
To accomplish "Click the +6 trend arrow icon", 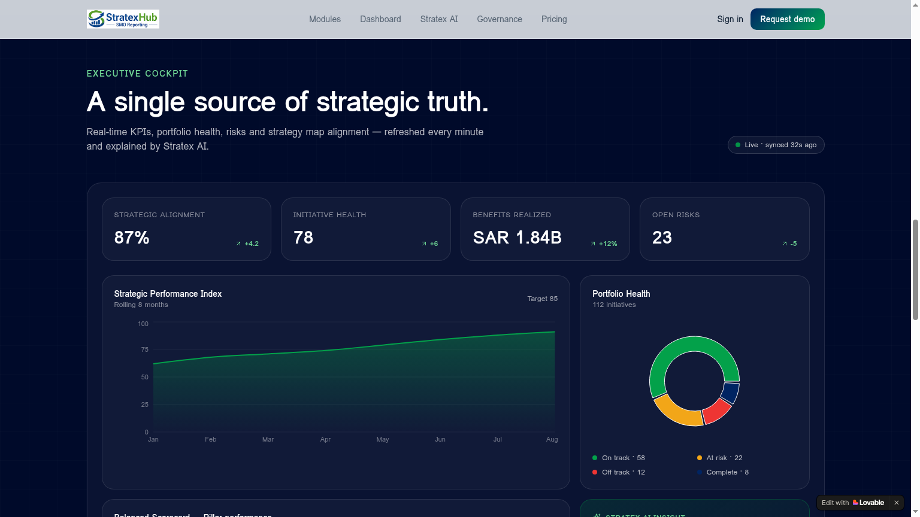I will pos(424,244).
